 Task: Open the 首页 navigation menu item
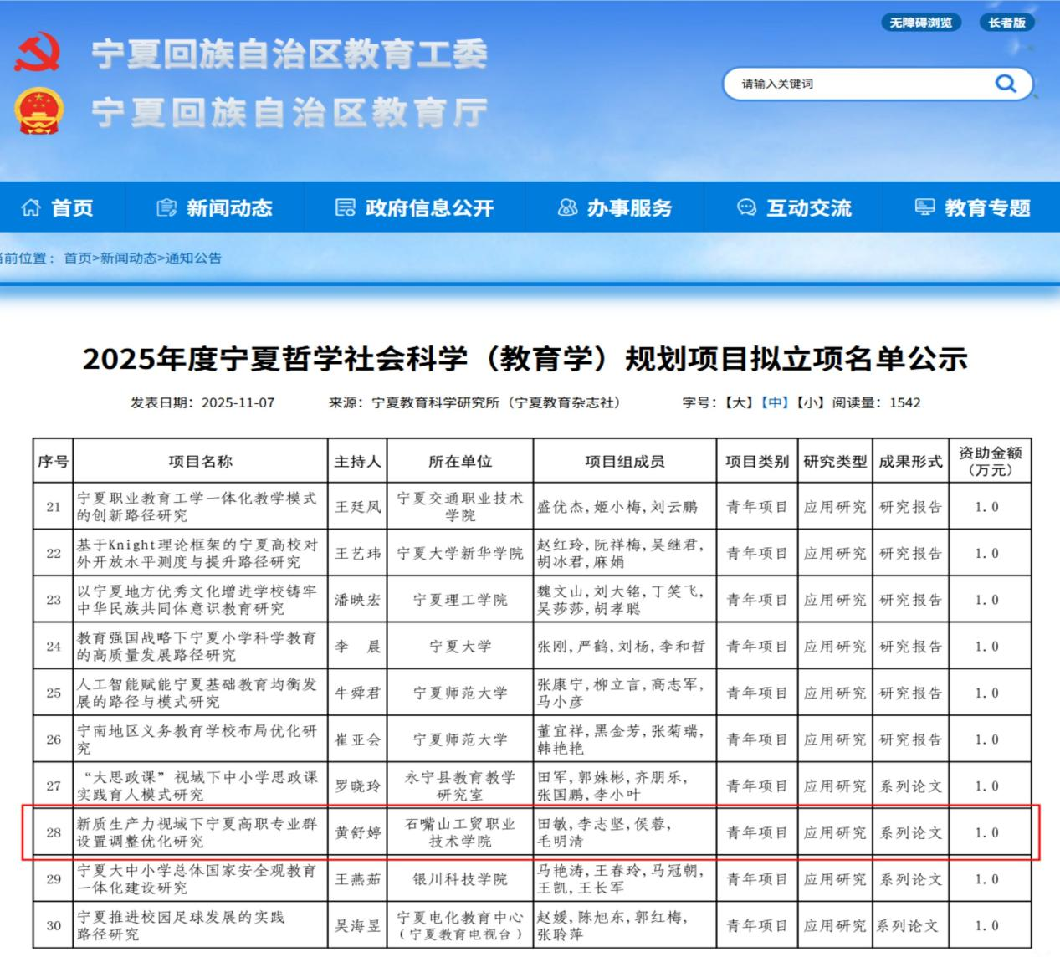pos(72,207)
